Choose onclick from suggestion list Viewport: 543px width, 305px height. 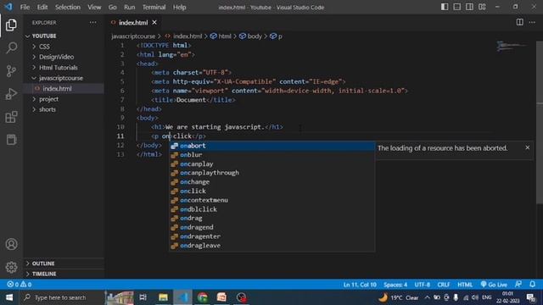click(x=271, y=191)
